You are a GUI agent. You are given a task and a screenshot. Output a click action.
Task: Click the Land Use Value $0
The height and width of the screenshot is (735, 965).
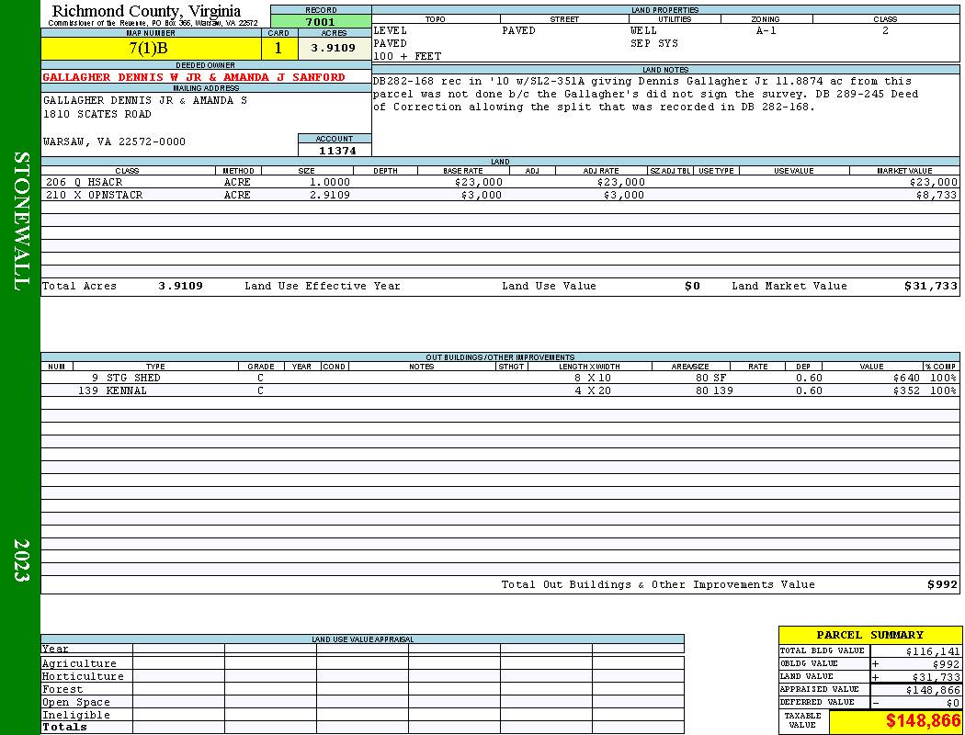pos(692,286)
